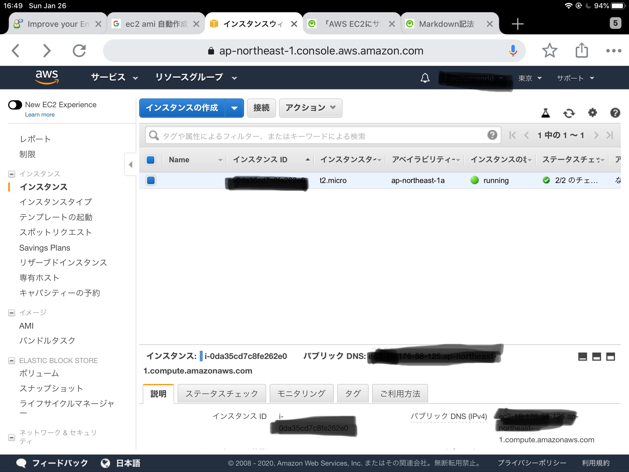Open the notifications bell
This screenshot has height=472, width=629.
pyautogui.click(x=425, y=78)
